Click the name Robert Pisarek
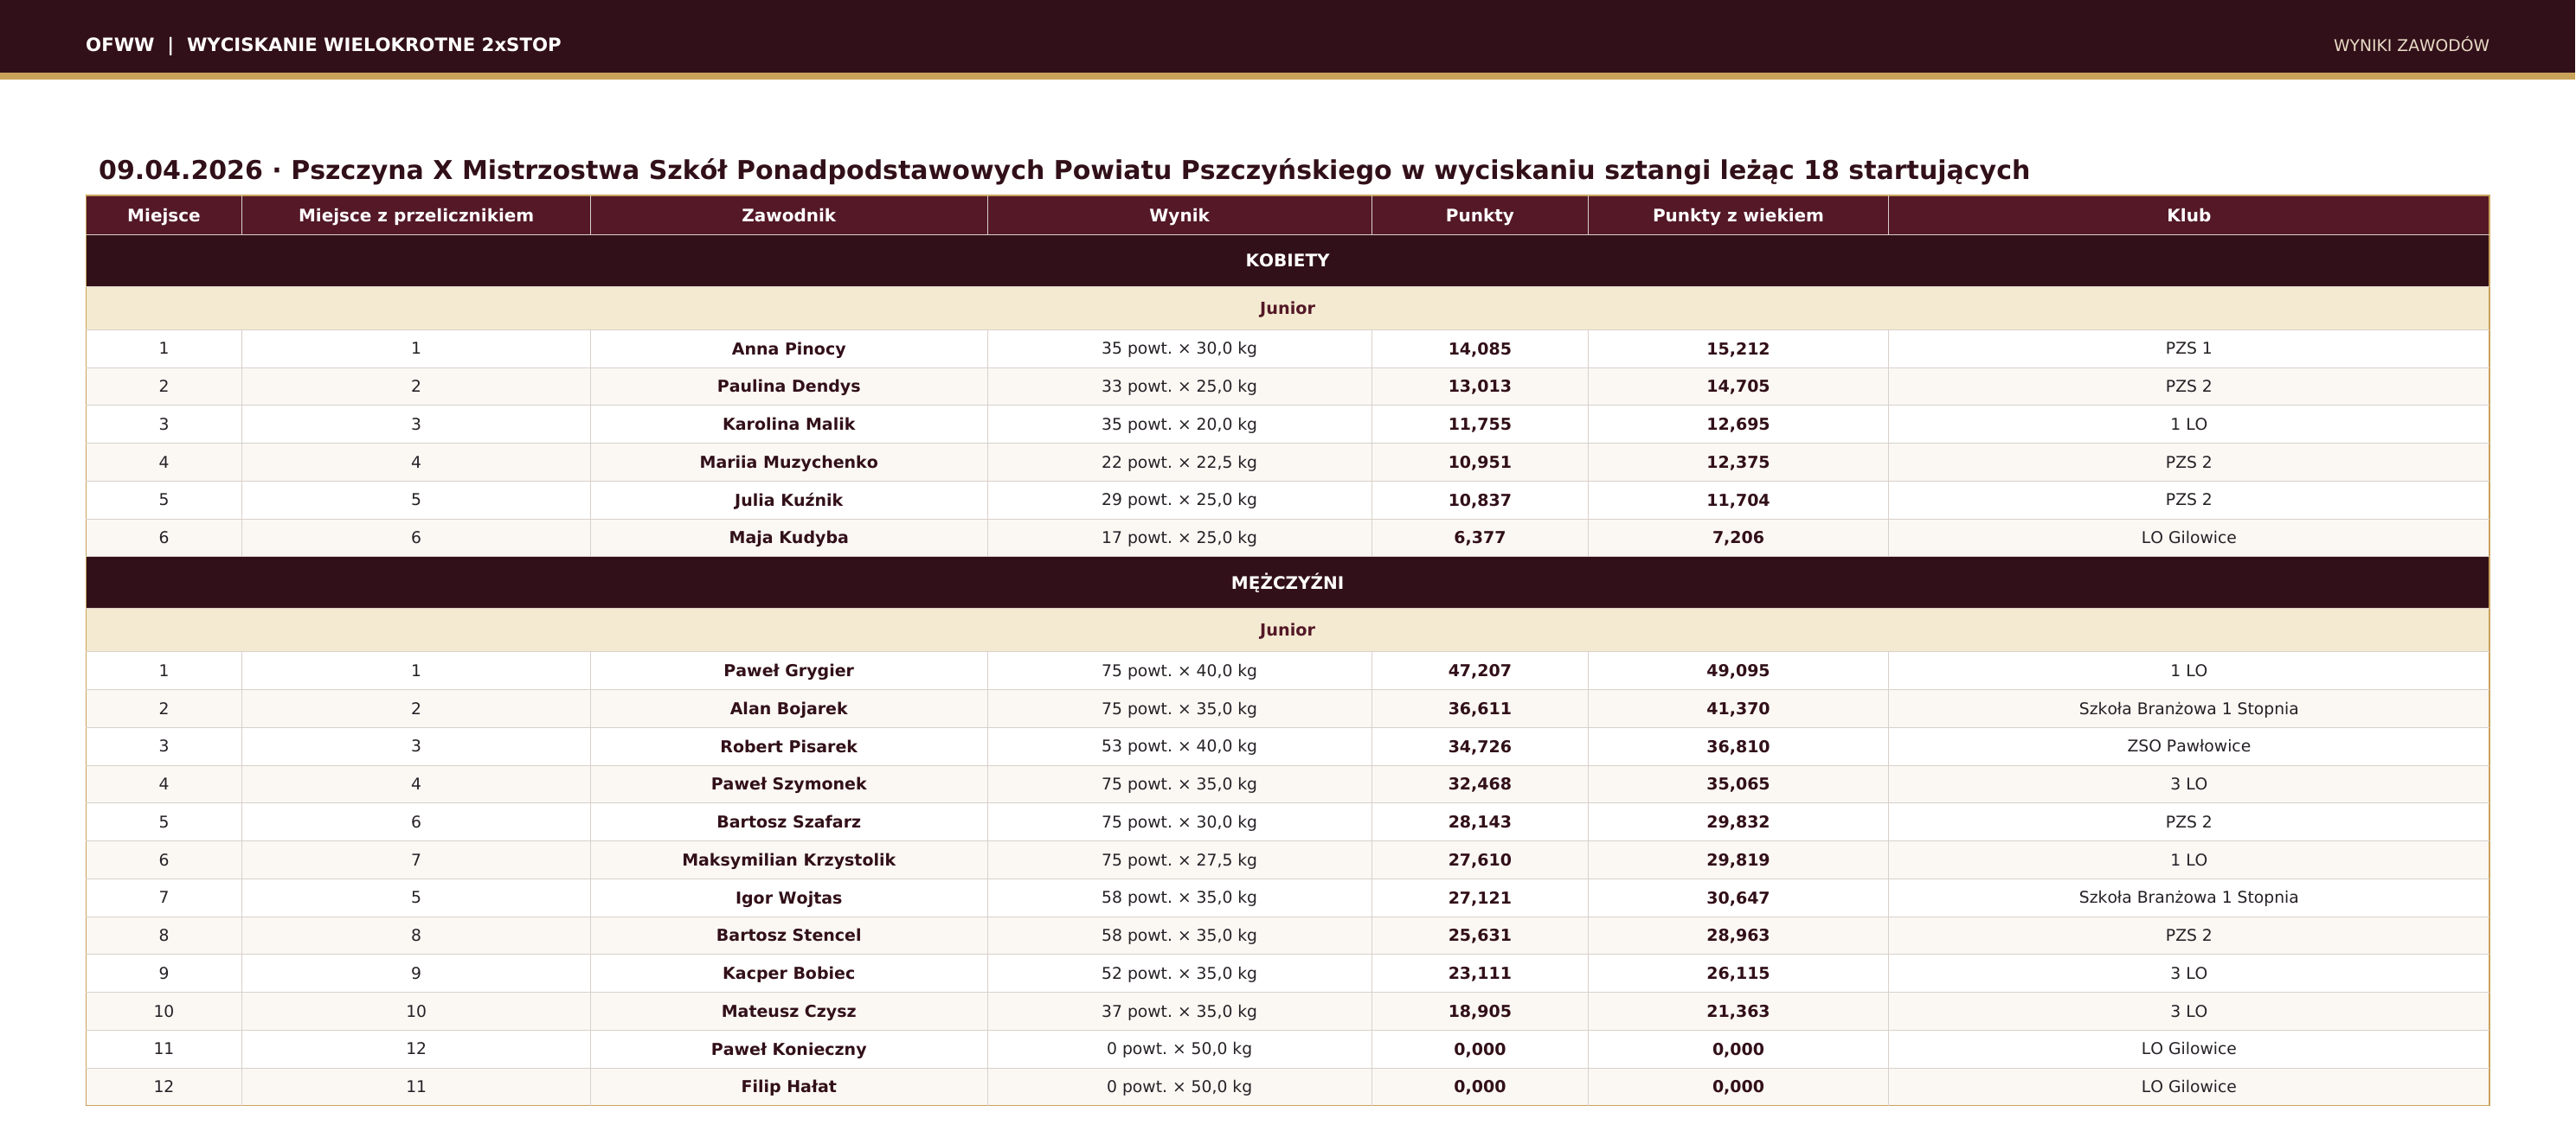This screenshot has height=1131, width=2576. point(789,747)
